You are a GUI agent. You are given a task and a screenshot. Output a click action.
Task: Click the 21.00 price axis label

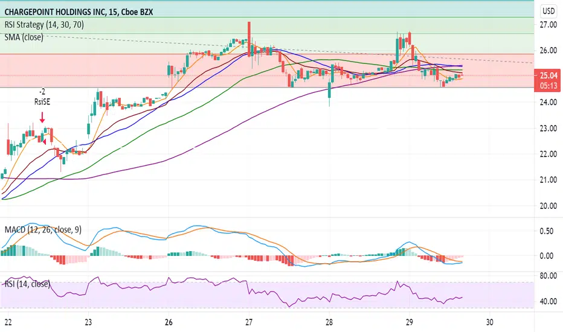pyautogui.click(x=549, y=180)
